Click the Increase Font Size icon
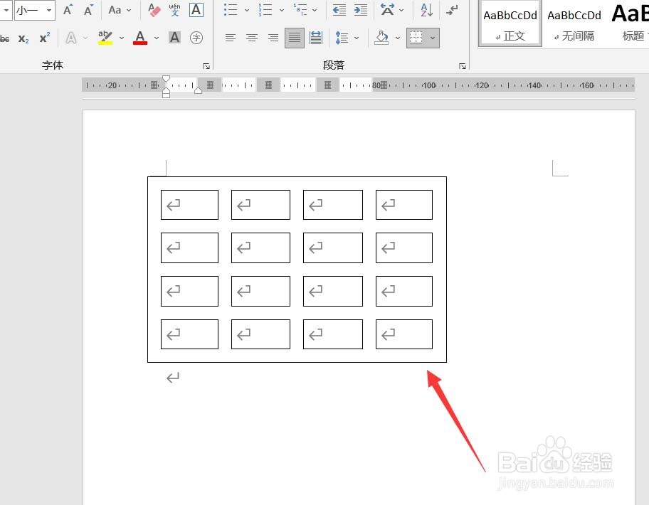Viewport: 649px width, 505px height. 68,10
